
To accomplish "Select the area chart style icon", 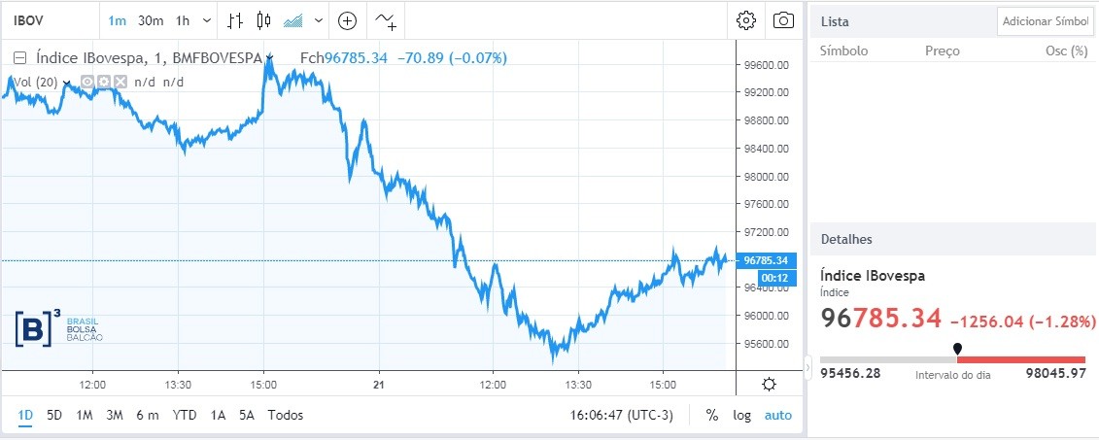I will (292, 20).
